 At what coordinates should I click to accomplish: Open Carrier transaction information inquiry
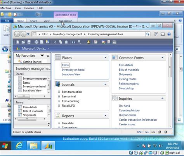click(x=138, y=120)
